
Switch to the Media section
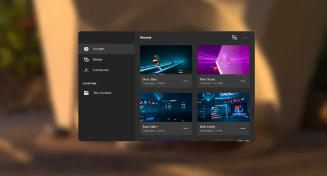[106, 60]
